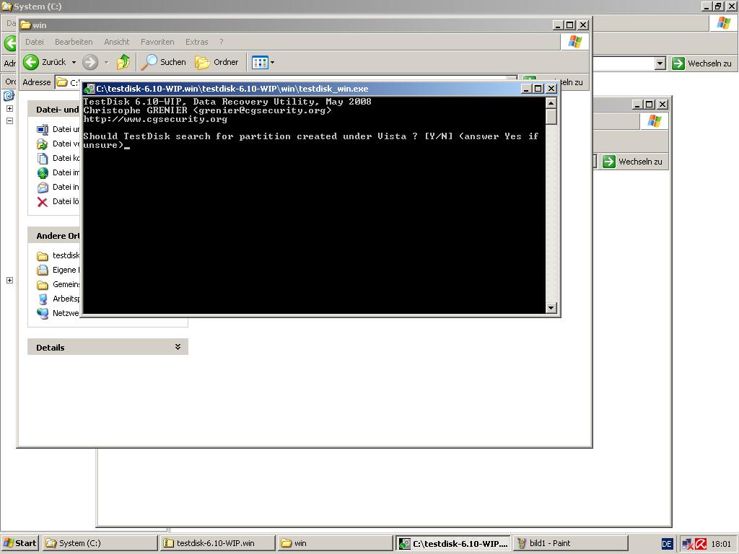Click the Start button
The width and height of the screenshot is (739, 554).
19,543
